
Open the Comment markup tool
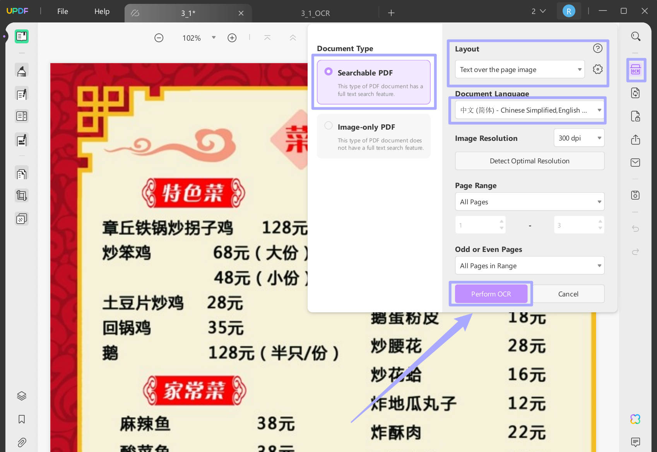coord(22,70)
